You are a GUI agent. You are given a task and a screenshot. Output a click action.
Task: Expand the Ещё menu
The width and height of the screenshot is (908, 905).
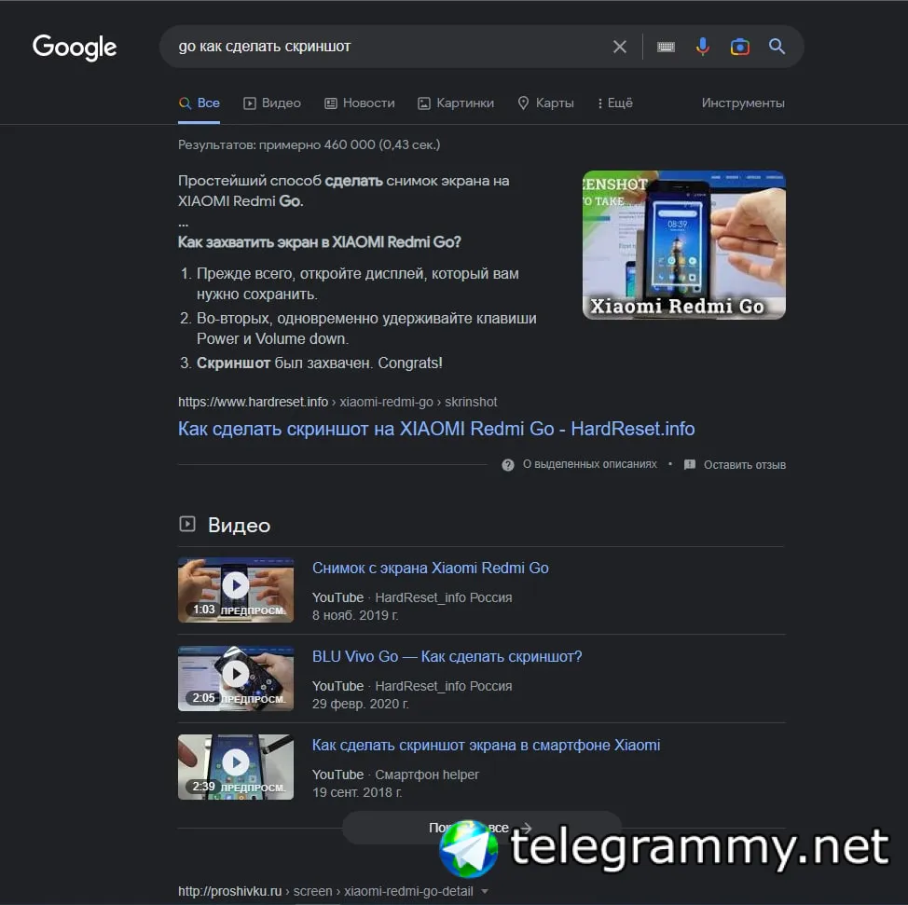coord(615,103)
